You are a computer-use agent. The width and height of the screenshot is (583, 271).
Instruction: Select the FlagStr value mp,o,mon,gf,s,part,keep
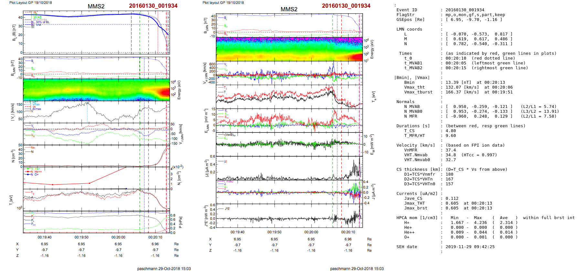tap(475, 15)
